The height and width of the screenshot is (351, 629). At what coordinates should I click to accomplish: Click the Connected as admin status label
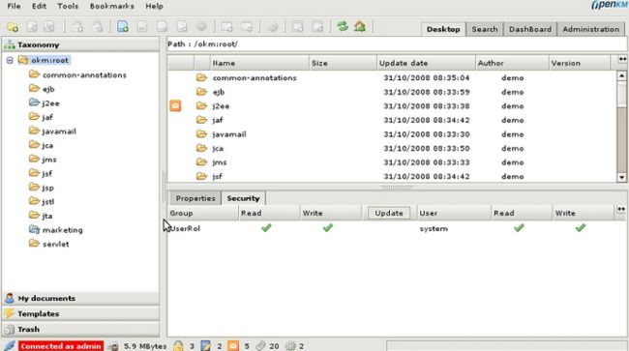coord(61,346)
